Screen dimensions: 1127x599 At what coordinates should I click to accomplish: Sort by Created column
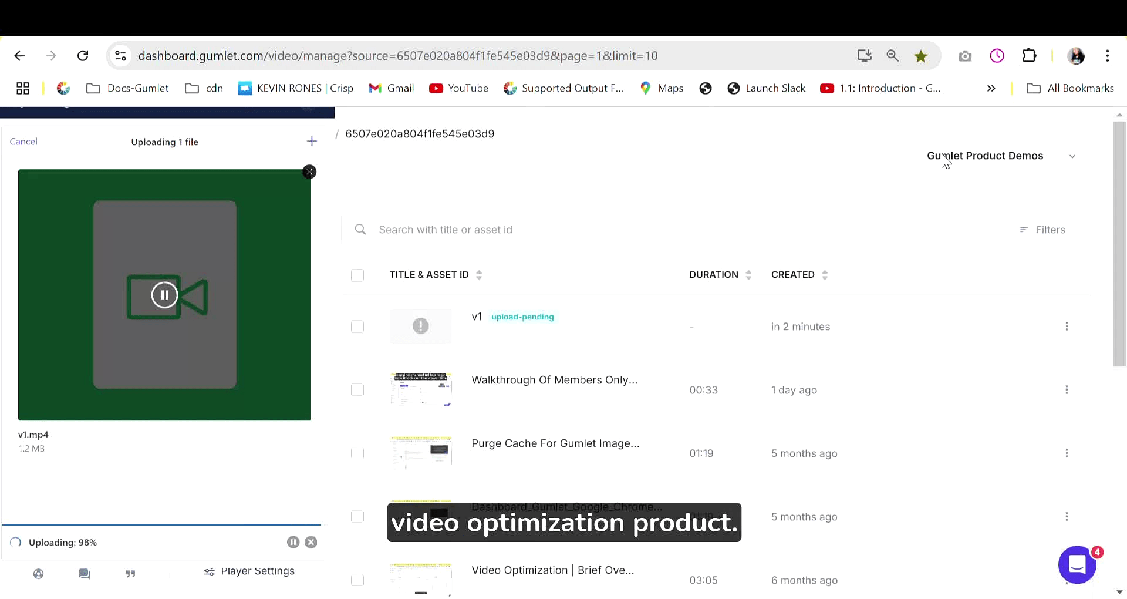(799, 275)
